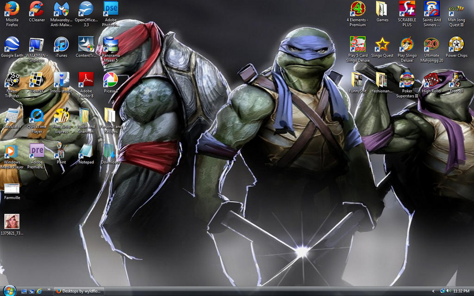Open the Windows Start orb
Viewport: 474px width, 296px height.
[x=10, y=290]
